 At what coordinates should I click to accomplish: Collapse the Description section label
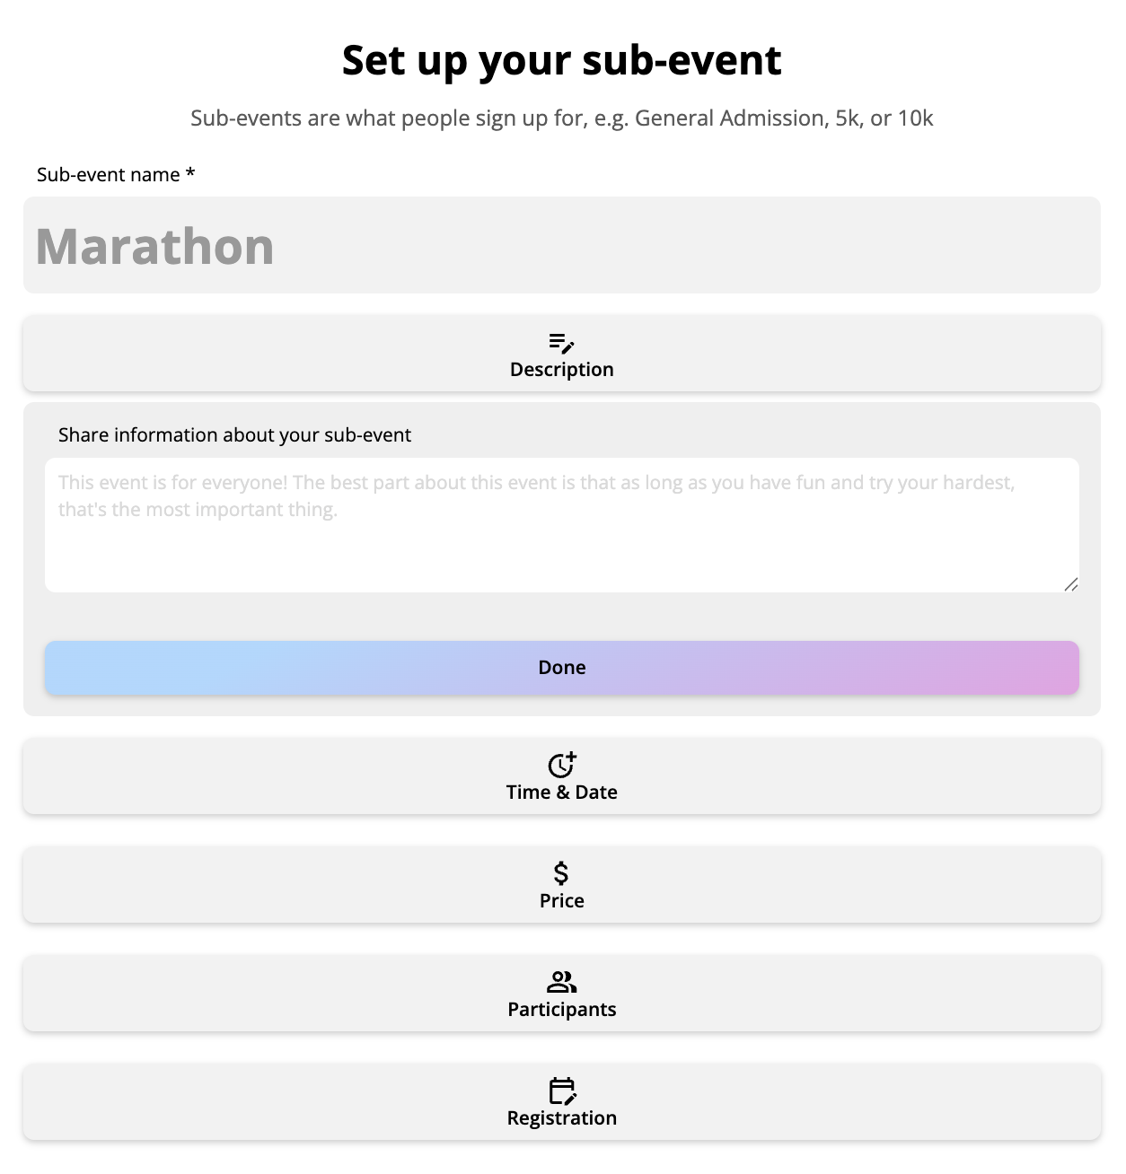pos(561,370)
